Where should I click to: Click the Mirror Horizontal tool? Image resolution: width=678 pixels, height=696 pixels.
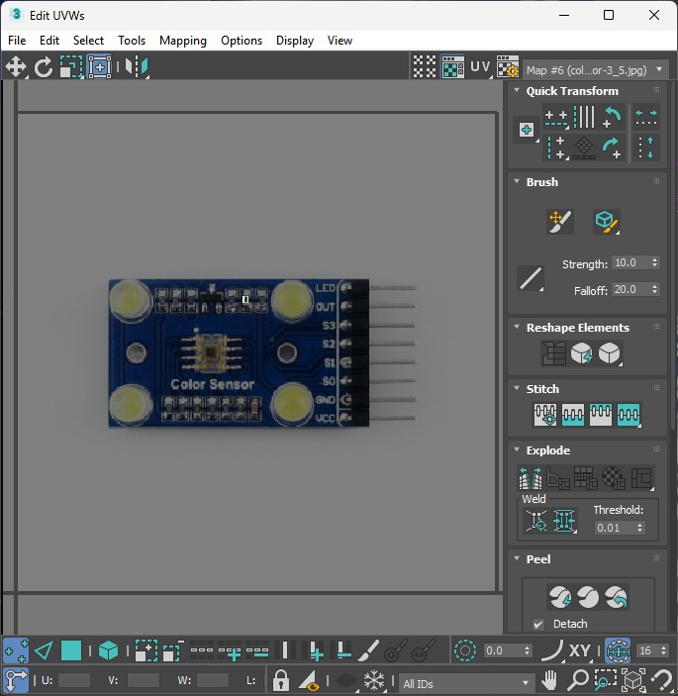137,67
